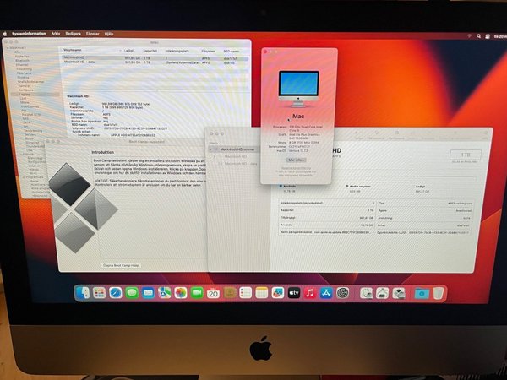
Task: Click the BSD-namn column header
Action: point(232,51)
